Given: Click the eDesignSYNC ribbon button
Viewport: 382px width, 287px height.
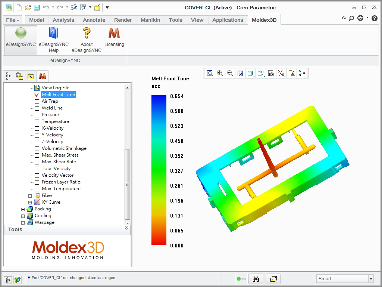Looking at the screenshot, I should [x=21, y=40].
